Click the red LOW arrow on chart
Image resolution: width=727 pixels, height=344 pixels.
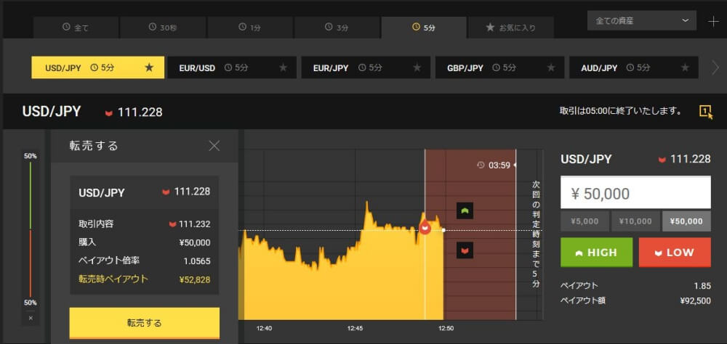pos(465,250)
